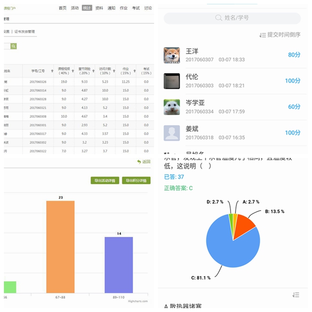
Task: Click the 导出积分详情 button
Action: coord(136,180)
